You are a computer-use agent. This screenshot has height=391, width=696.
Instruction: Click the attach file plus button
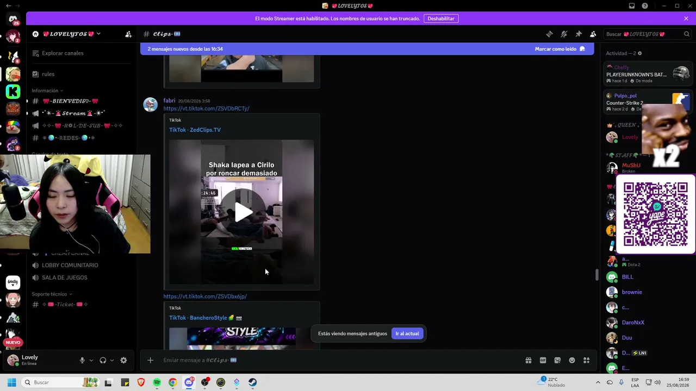(151, 360)
